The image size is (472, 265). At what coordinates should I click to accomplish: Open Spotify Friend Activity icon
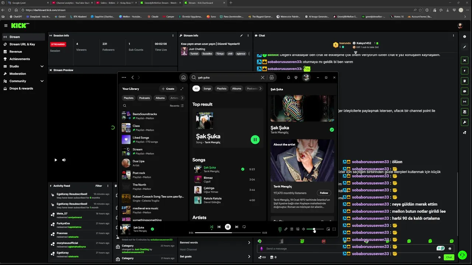296,78
